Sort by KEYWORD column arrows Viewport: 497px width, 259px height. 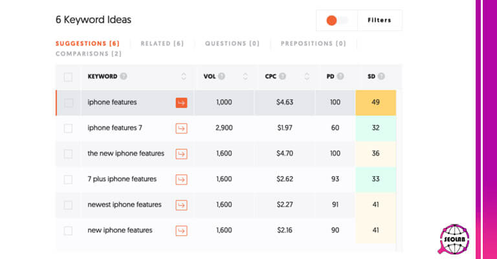(x=184, y=76)
